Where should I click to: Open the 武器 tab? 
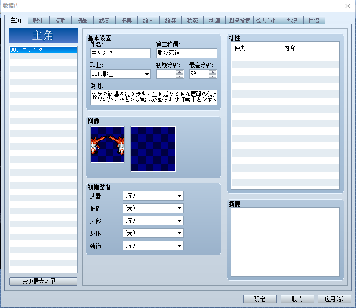point(104,20)
